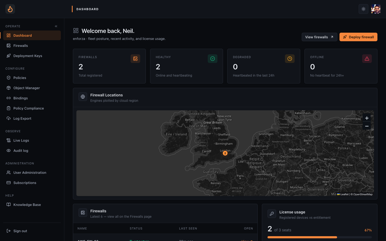Click the license usage progress bar
Screen dimensions: 386x241
tap(320, 237)
